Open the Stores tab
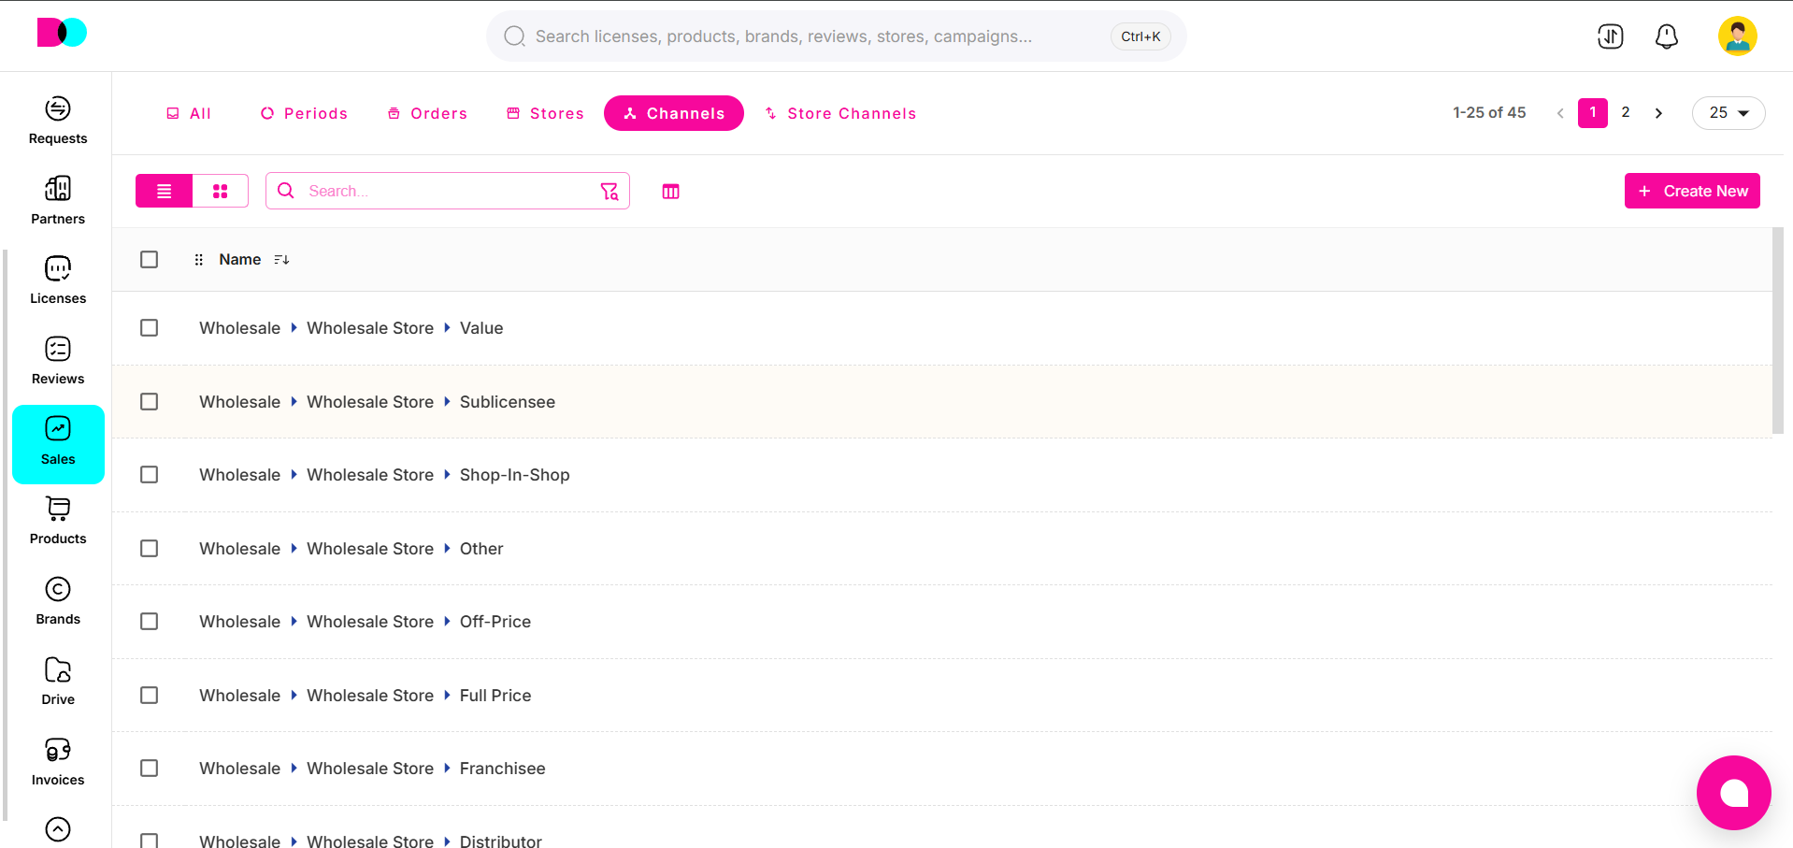The height and width of the screenshot is (848, 1793). (x=546, y=113)
